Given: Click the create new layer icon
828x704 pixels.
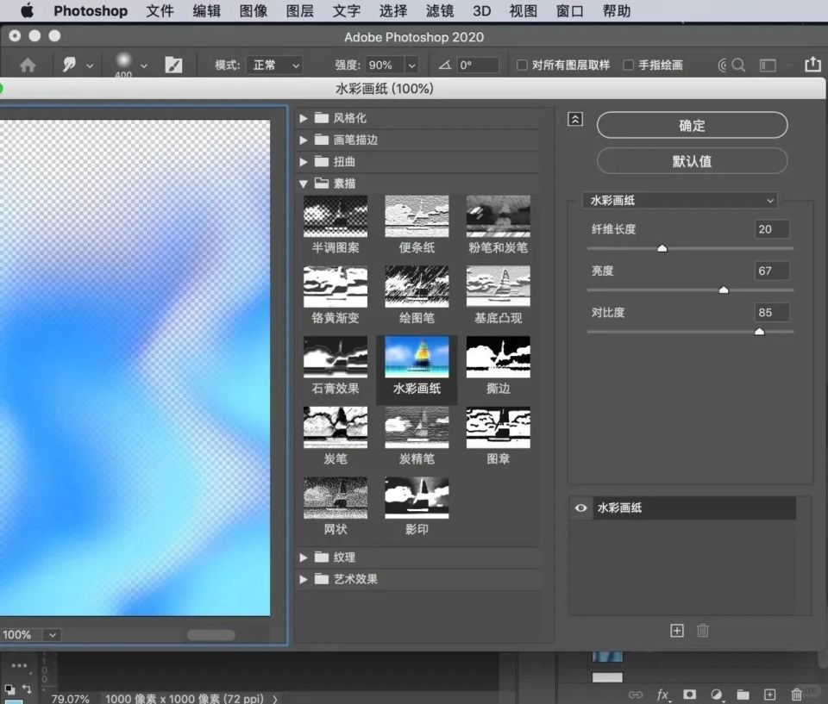Looking at the screenshot, I should tap(768, 695).
